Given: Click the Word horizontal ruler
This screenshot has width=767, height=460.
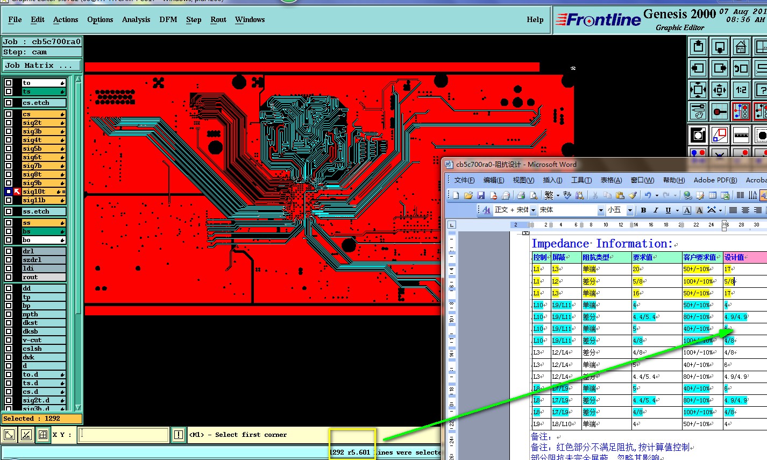Looking at the screenshot, I should point(638,224).
